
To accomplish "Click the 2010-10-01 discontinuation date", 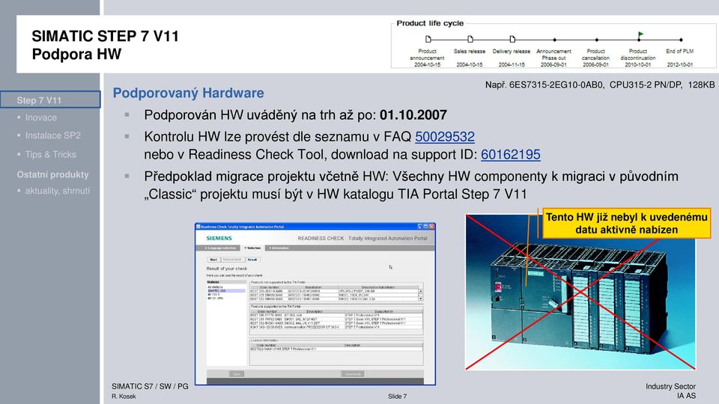I will tap(638, 64).
